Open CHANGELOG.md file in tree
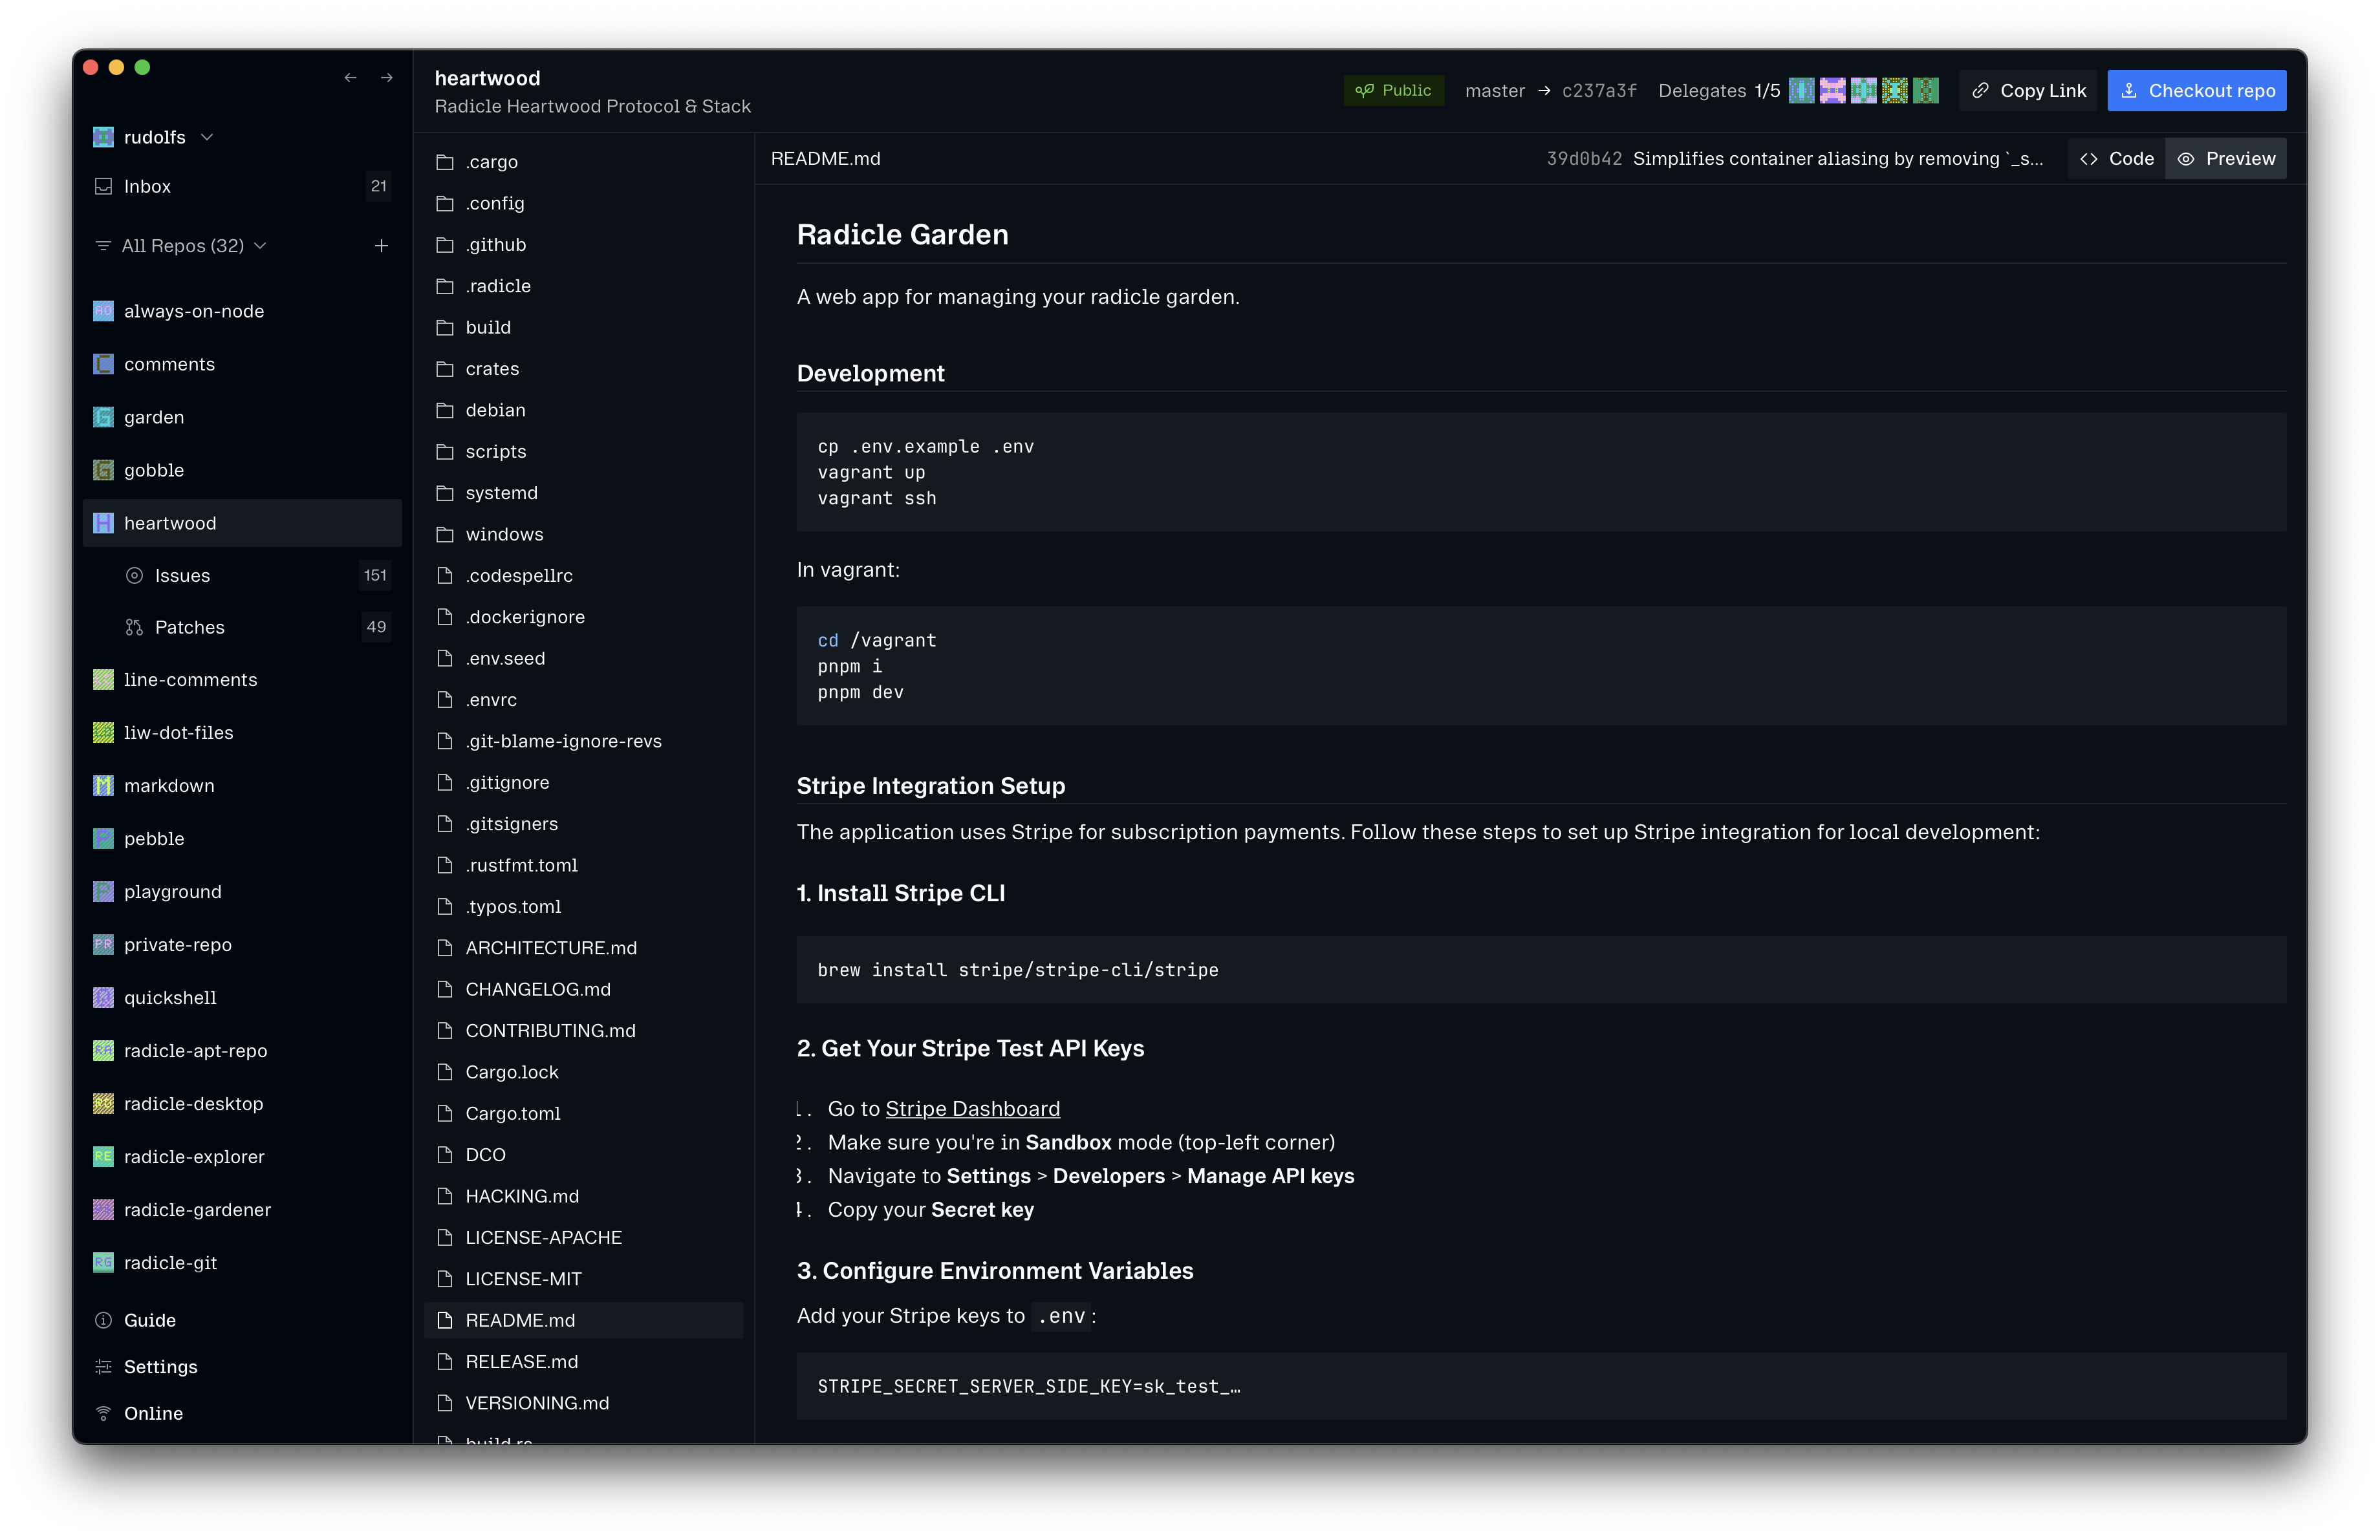 [x=537, y=989]
